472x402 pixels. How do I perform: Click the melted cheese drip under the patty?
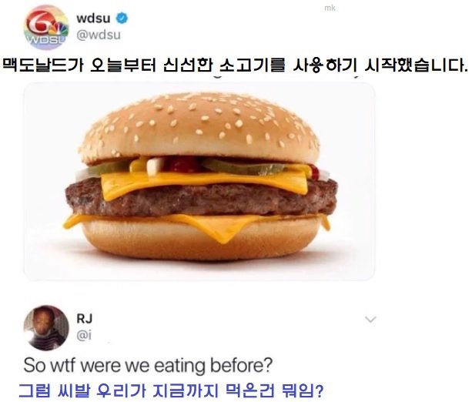[227, 230]
